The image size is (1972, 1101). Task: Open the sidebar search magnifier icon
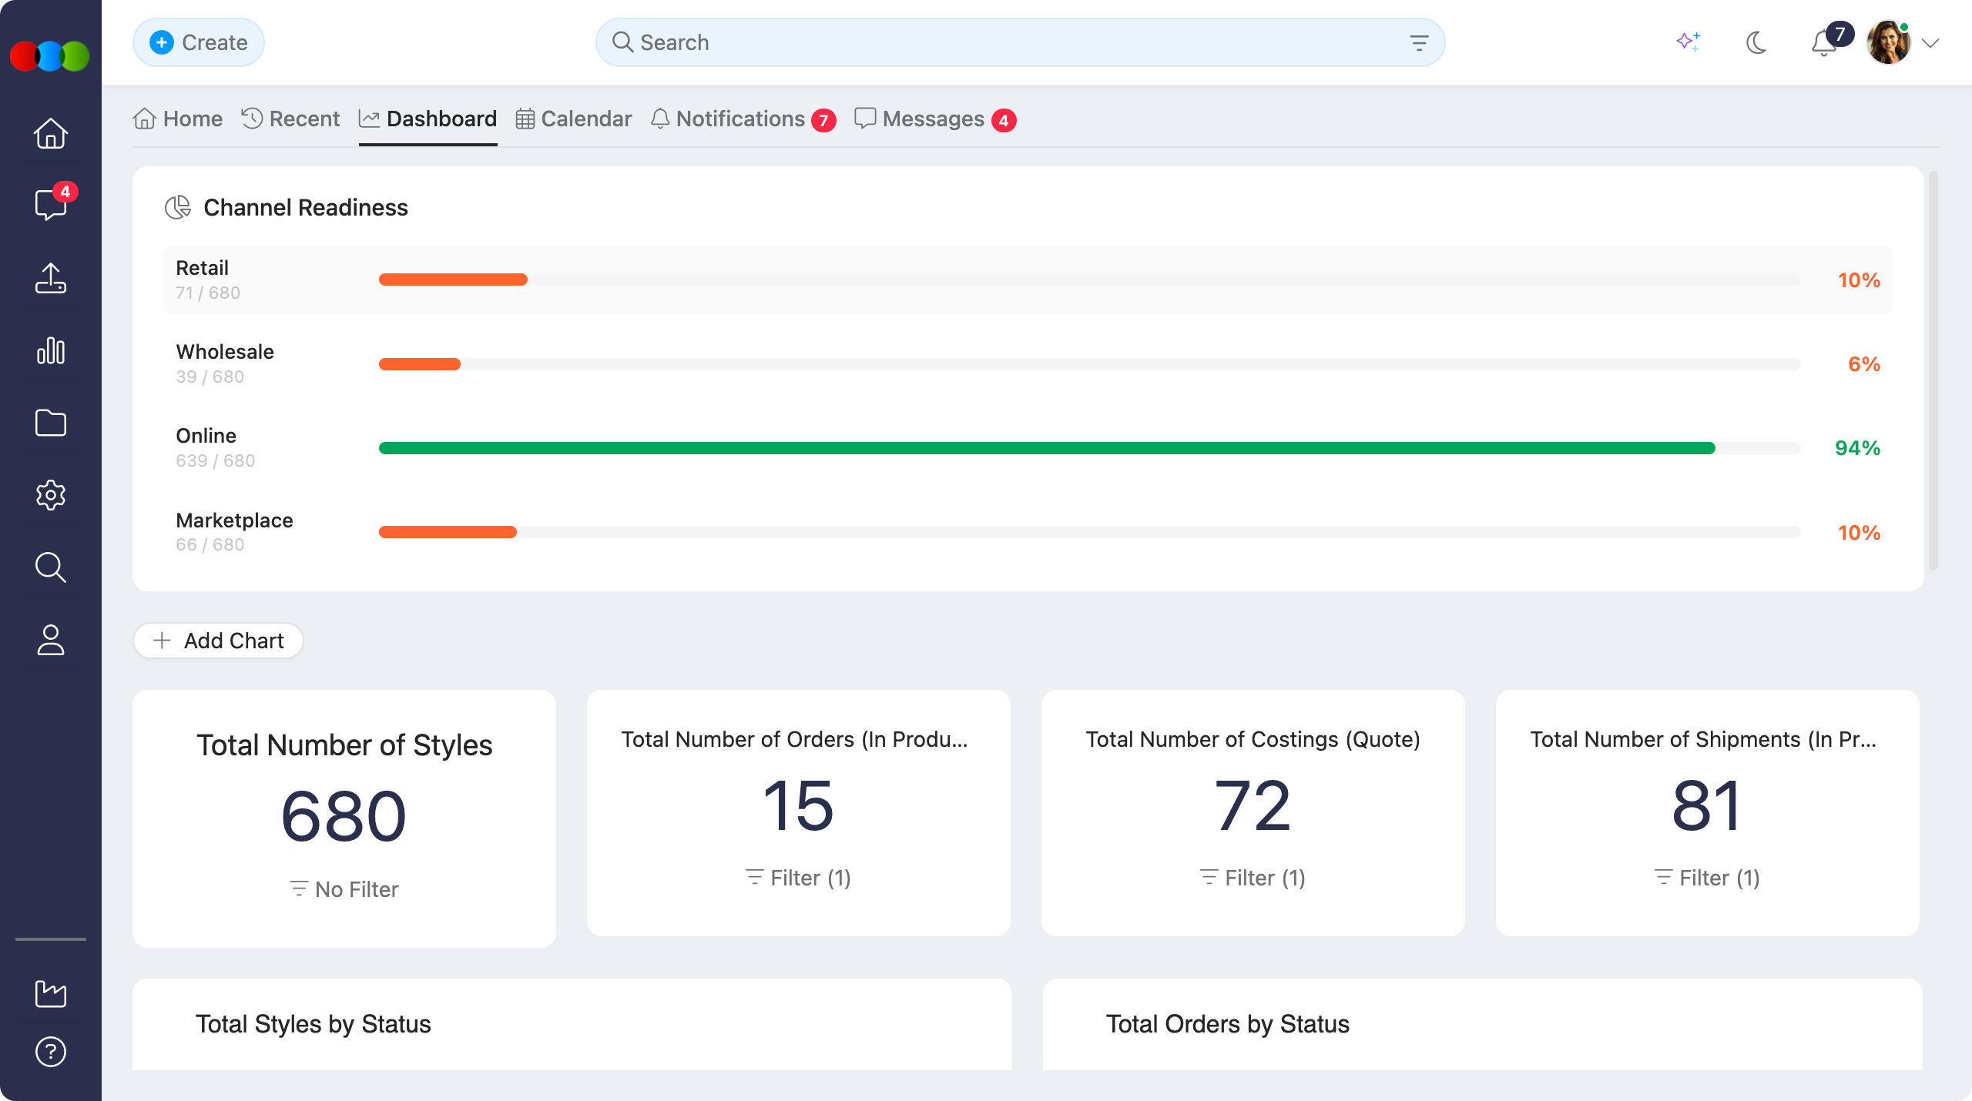(51, 567)
